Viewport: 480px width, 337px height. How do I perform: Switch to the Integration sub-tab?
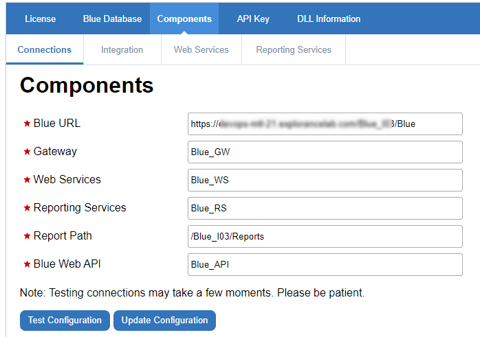(122, 49)
